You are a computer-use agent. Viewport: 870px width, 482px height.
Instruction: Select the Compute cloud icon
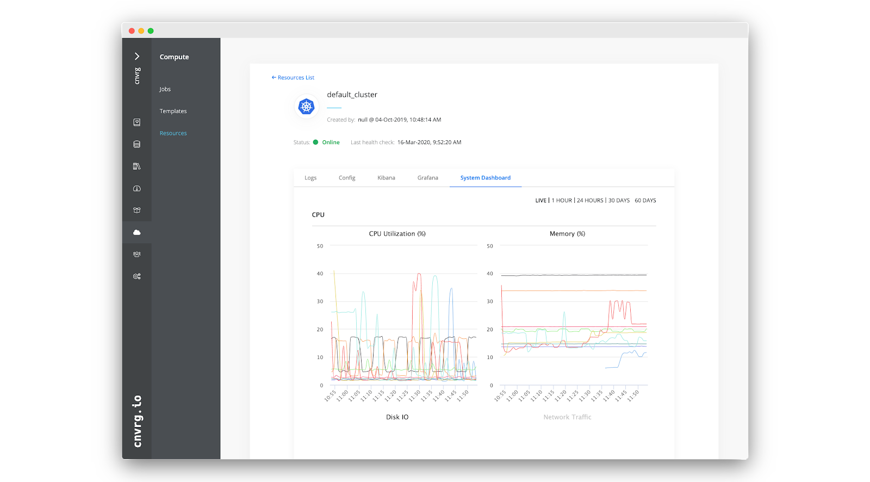point(137,232)
